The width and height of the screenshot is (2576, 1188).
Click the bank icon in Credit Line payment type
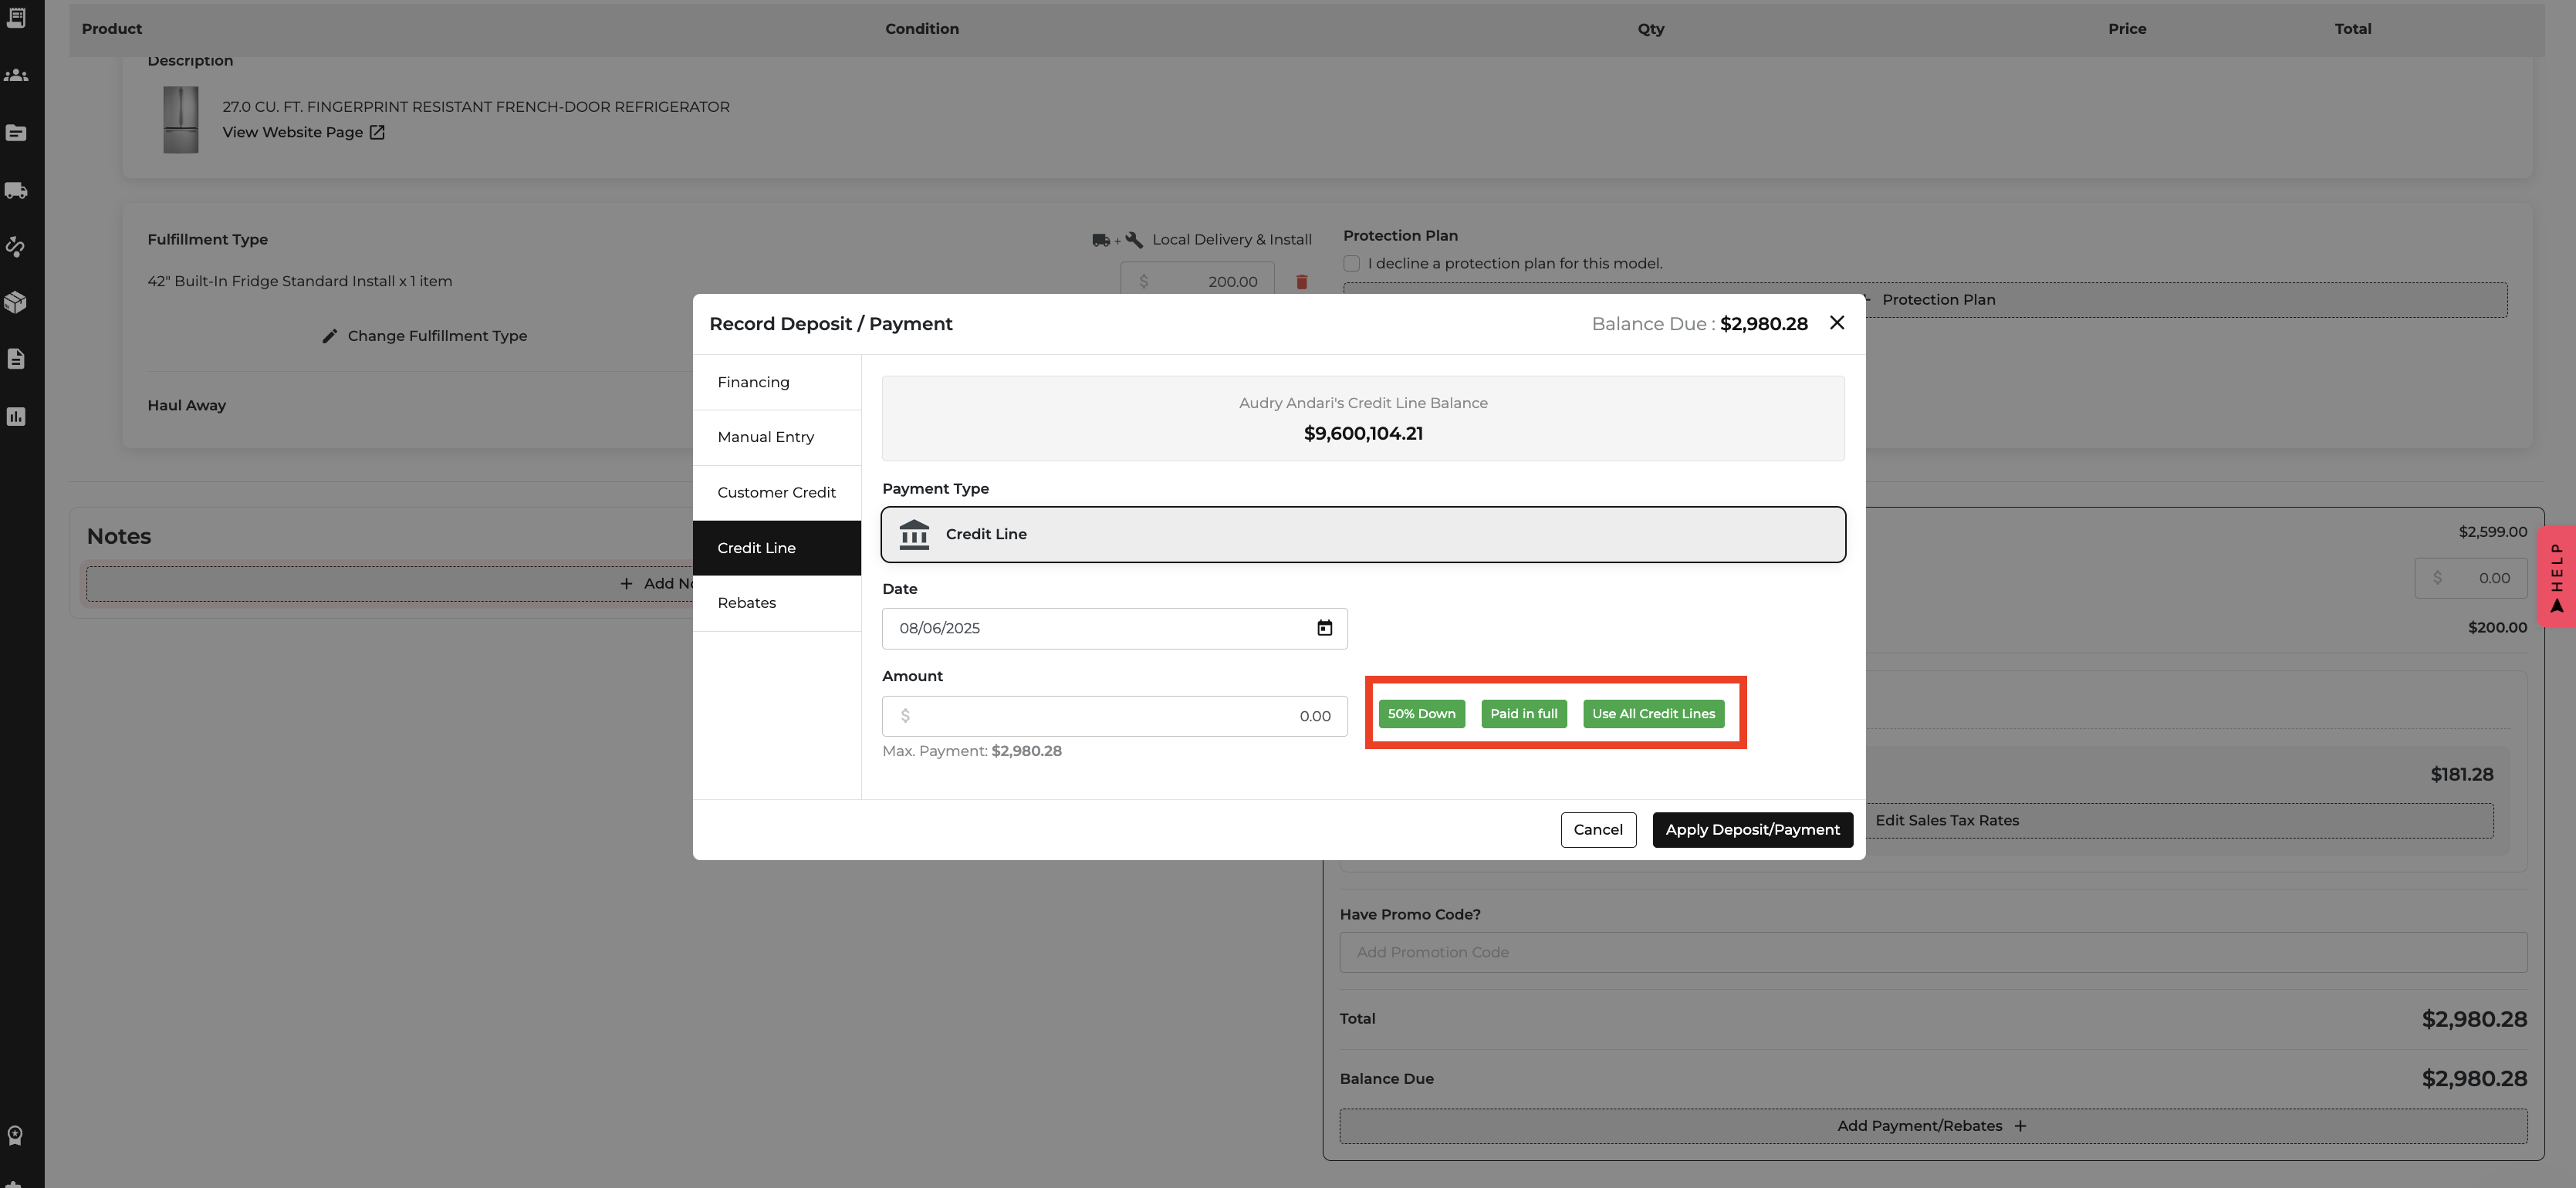914,534
